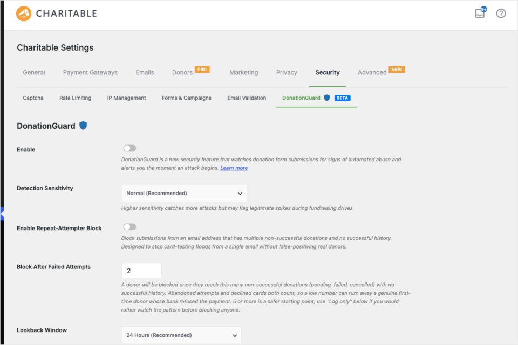Click the PRO badge next to Donors
Viewport: 518px width, 345px height.
click(202, 70)
